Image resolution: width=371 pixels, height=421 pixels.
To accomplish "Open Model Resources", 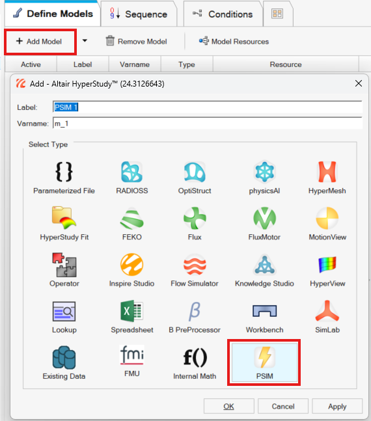I will pyautogui.click(x=234, y=42).
